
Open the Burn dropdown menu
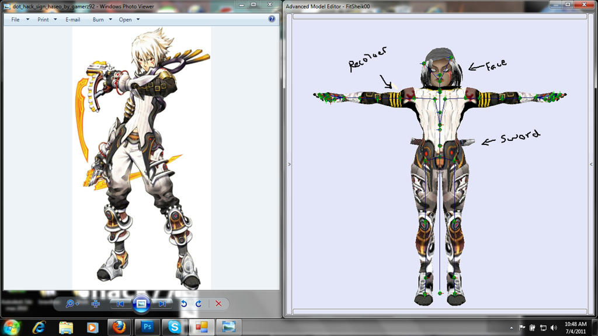102,19
